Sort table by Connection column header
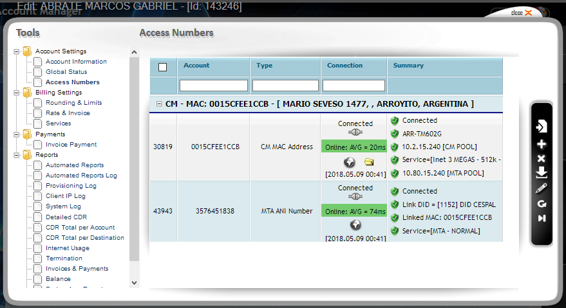Image resolution: width=566 pixels, height=308 pixels. [x=344, y=66]
